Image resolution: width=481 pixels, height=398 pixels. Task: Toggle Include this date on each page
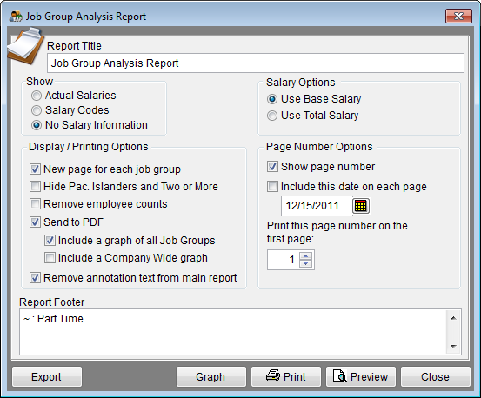pyautogui.click(x=272, y=187)
